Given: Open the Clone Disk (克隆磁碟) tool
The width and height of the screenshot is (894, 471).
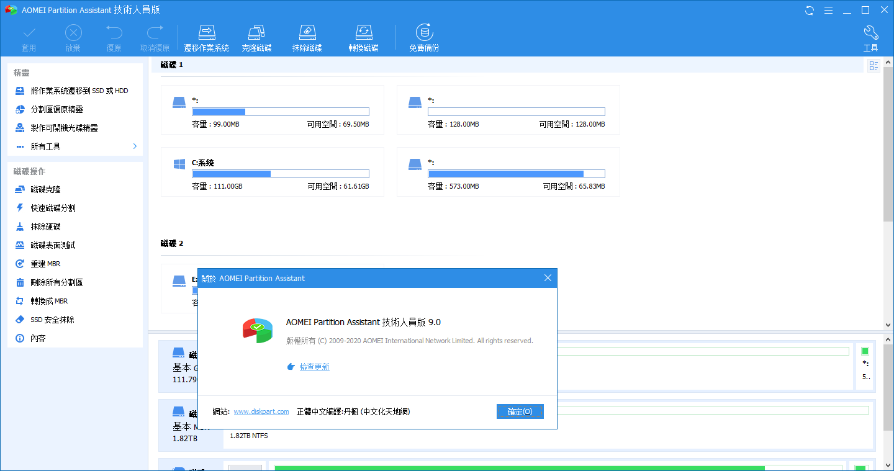Looking at the screenshot, I should click(x=256, y=38).
